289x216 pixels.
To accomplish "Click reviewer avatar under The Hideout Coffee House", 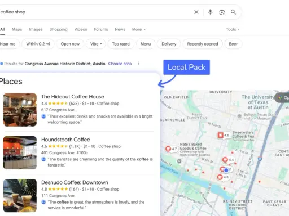I will point(43,116).
